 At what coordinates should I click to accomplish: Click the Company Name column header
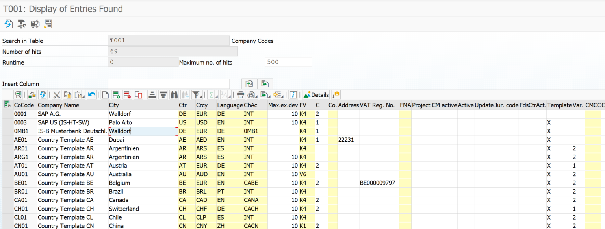click(58, 105)
